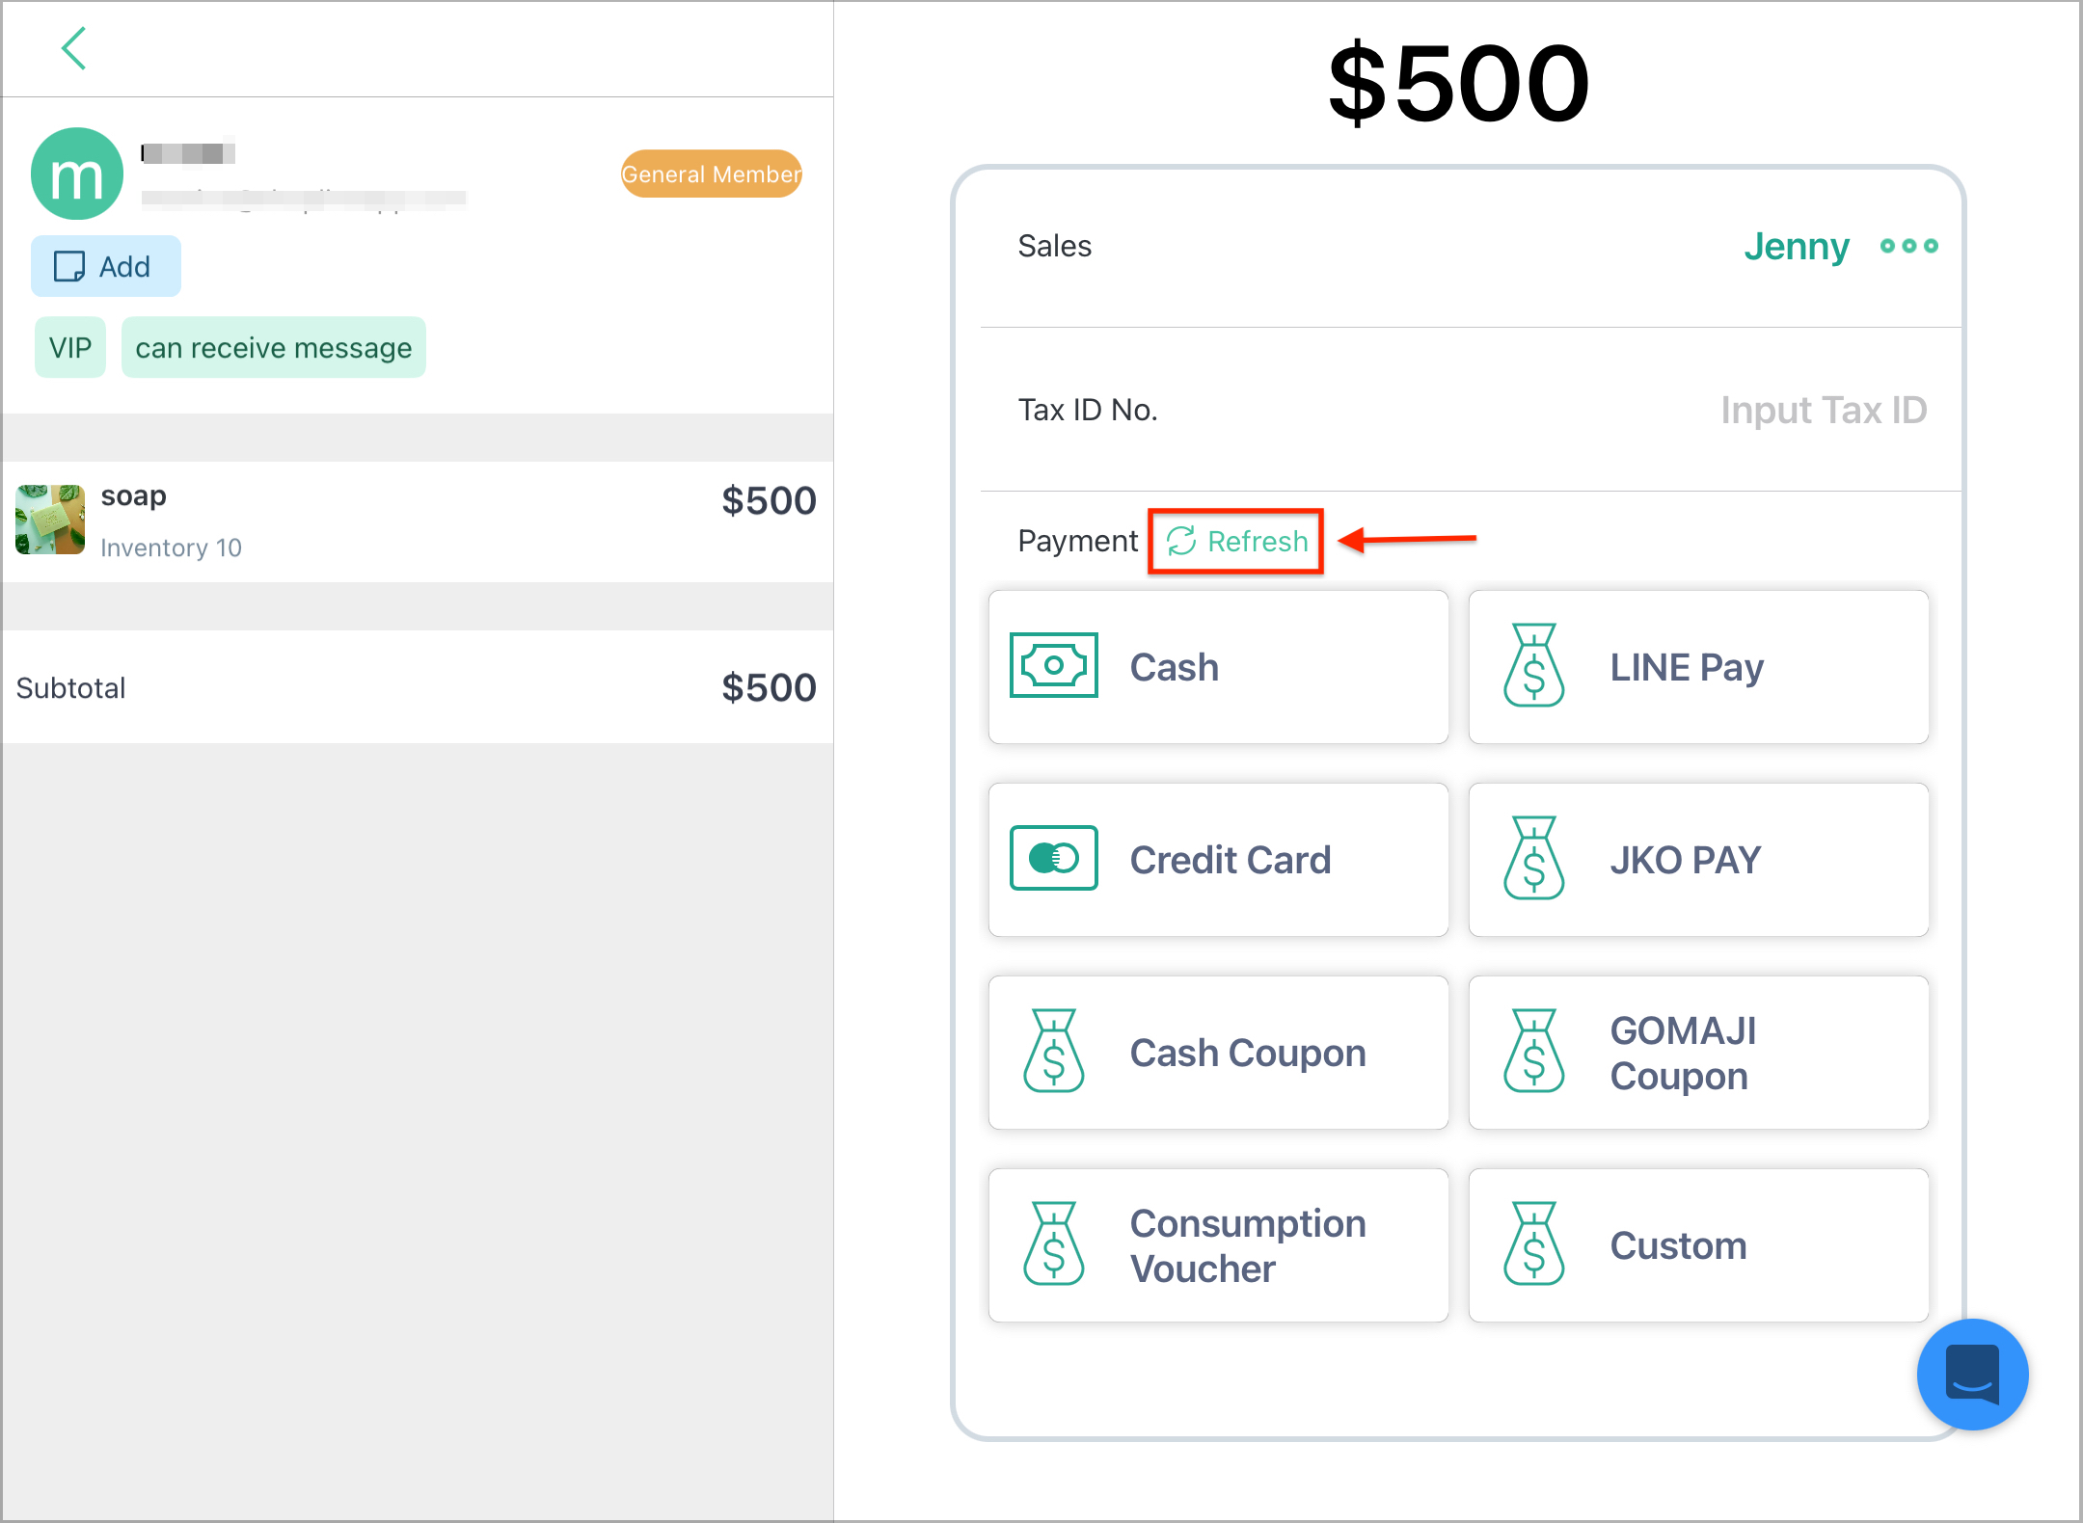Click the Input Tax ID field

point(1823,410)
